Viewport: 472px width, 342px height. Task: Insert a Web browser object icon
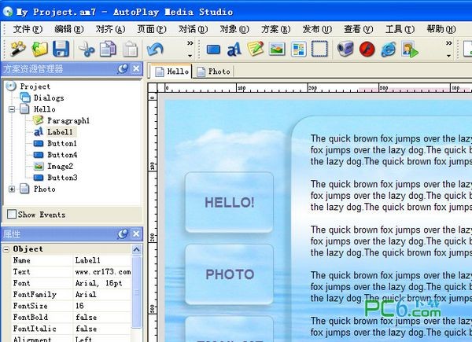389,49
